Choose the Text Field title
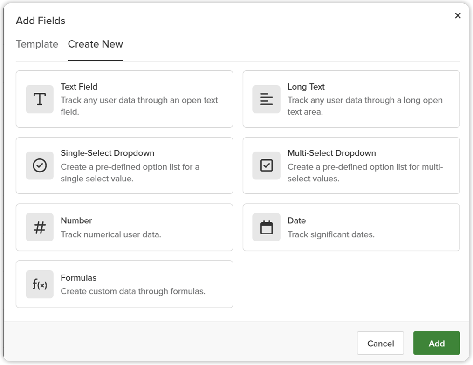Image resolution: width=473 pixels, height=365 pixels. [x=79, y=87]
